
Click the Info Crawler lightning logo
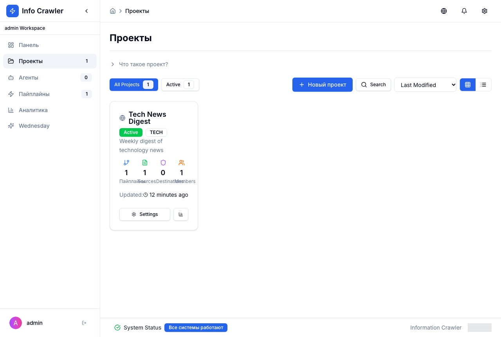click(13, 11)
